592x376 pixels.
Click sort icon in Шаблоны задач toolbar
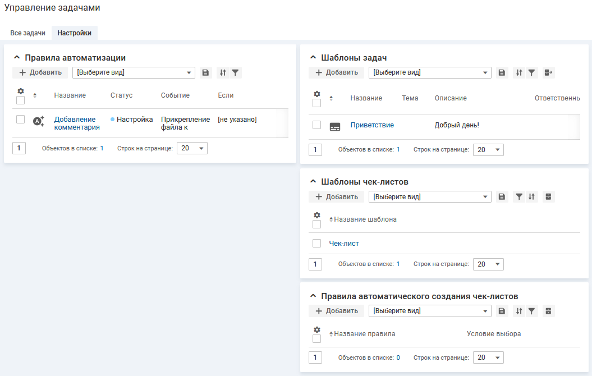click(519, 72)
